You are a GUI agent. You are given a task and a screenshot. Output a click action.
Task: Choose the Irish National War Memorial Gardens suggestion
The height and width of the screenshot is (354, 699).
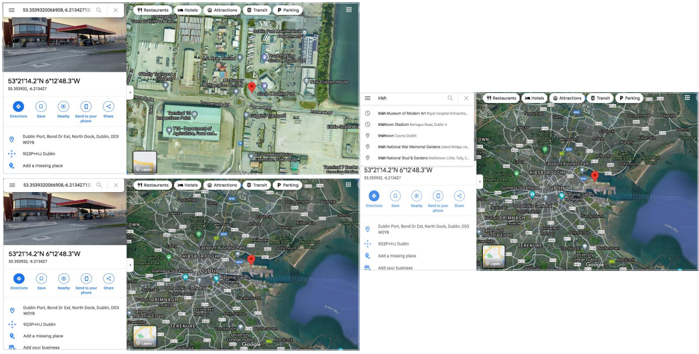click(417, 147)
